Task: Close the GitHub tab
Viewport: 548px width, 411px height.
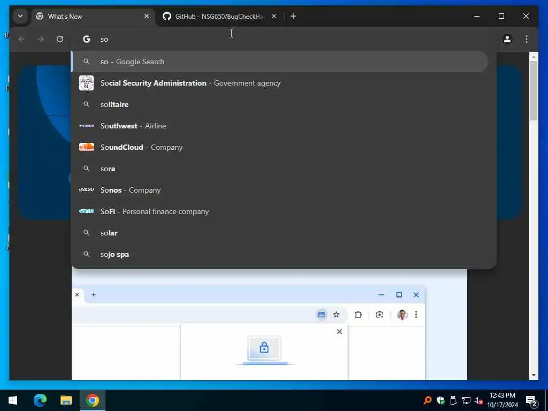Action: coord(274,16)
